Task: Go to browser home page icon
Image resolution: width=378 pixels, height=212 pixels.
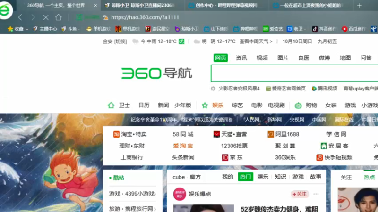Action: [x=58, y=17]
